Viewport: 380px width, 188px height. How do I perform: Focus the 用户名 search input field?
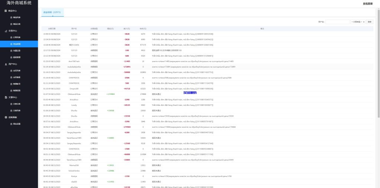pyautogui.click(x=337, y=22)
